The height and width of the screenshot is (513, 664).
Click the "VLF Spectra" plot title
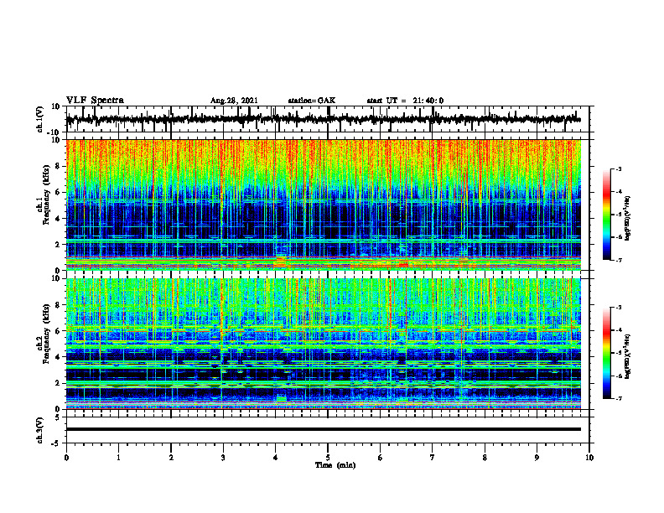coord(95,100)
